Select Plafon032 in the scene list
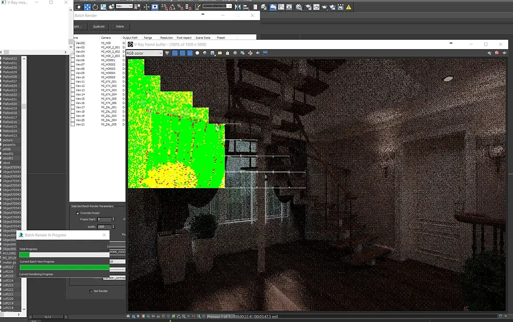The width and height of the screenshot is (513, 322). [10, 59]
